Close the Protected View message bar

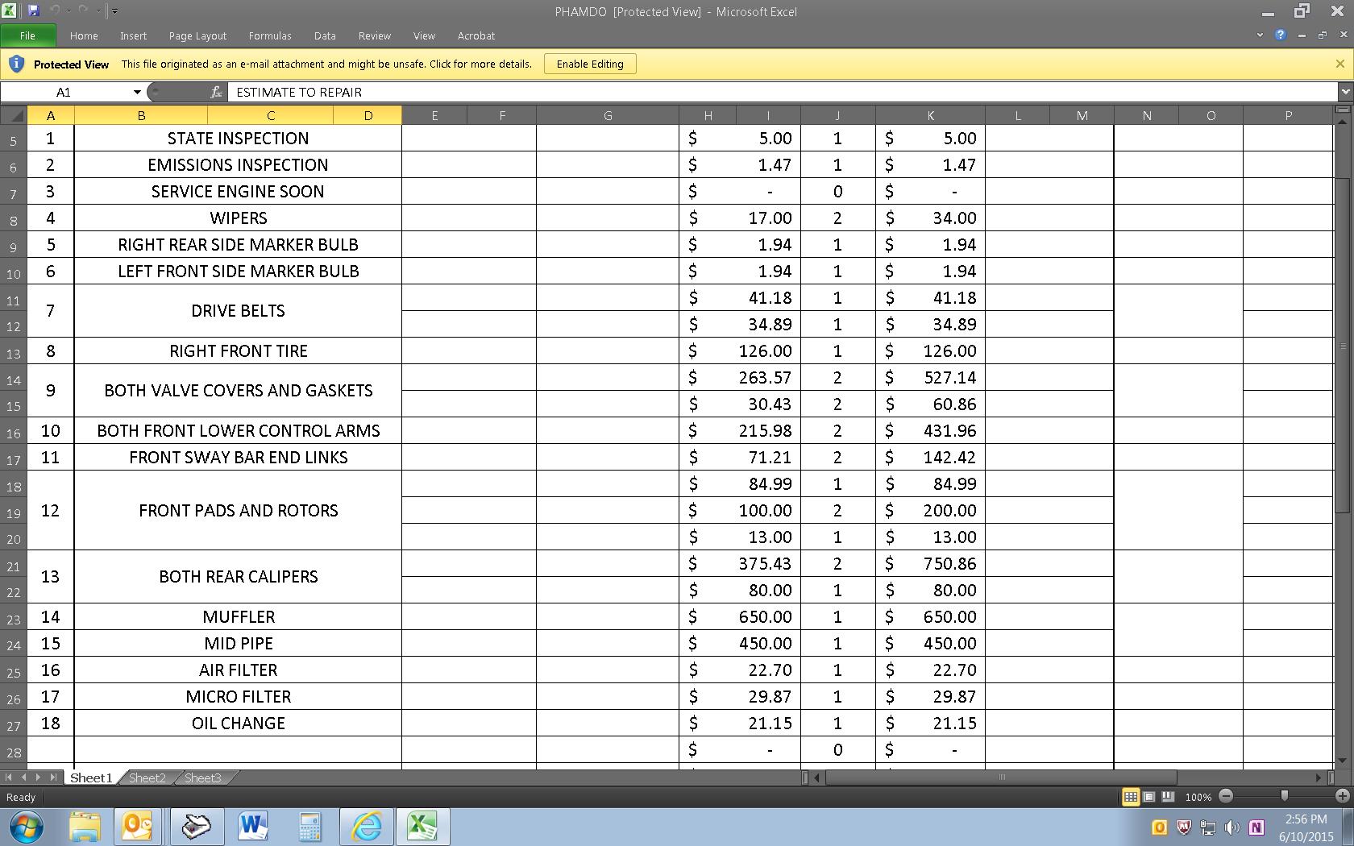[1339, 64]
